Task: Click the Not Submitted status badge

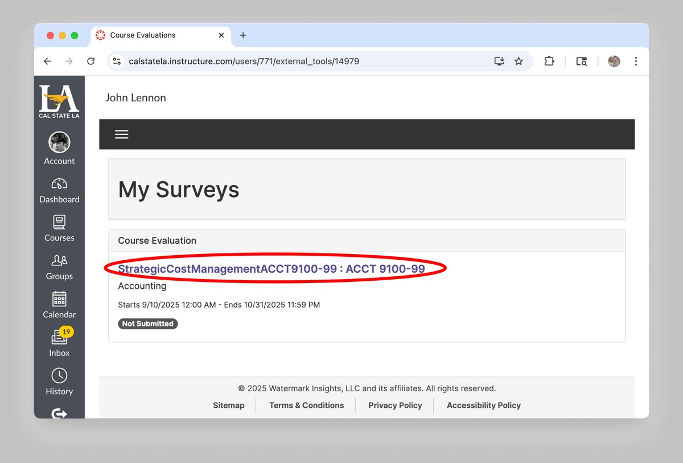Action: click(147, 323)
